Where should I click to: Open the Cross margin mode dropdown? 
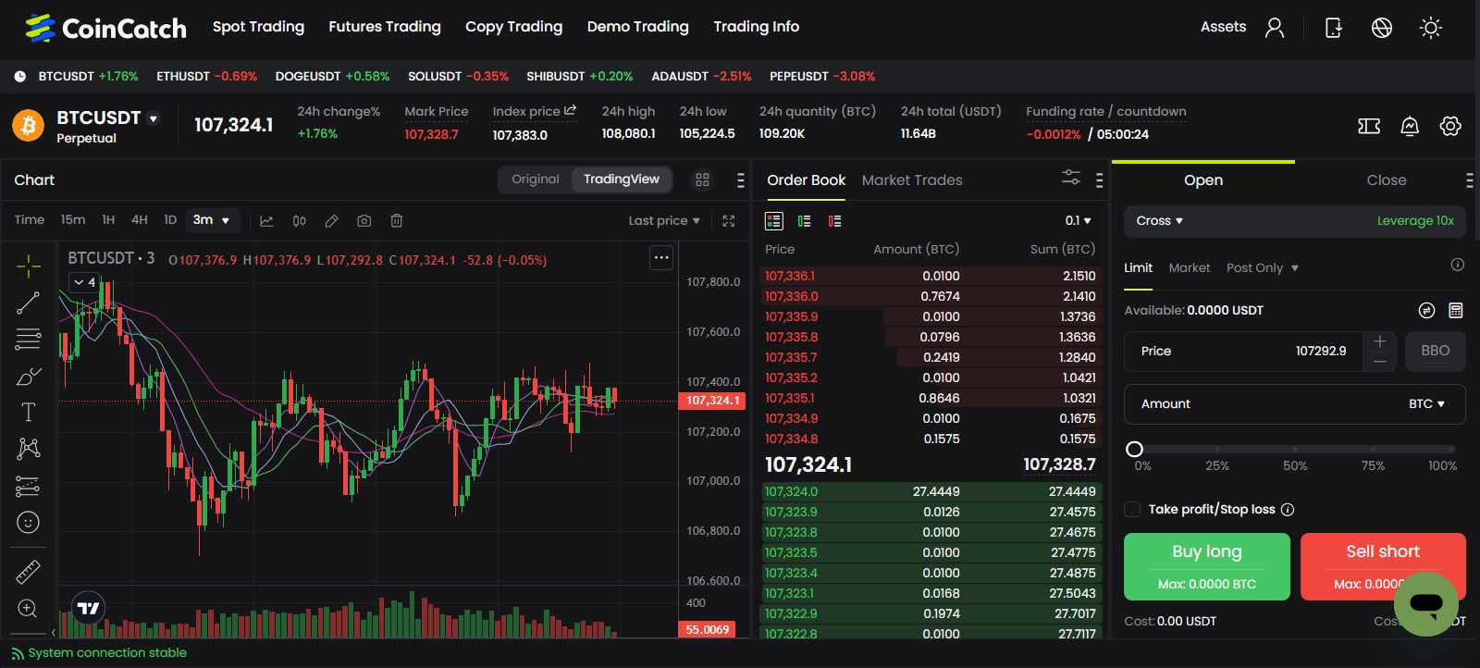click(x=1160, y=220)
